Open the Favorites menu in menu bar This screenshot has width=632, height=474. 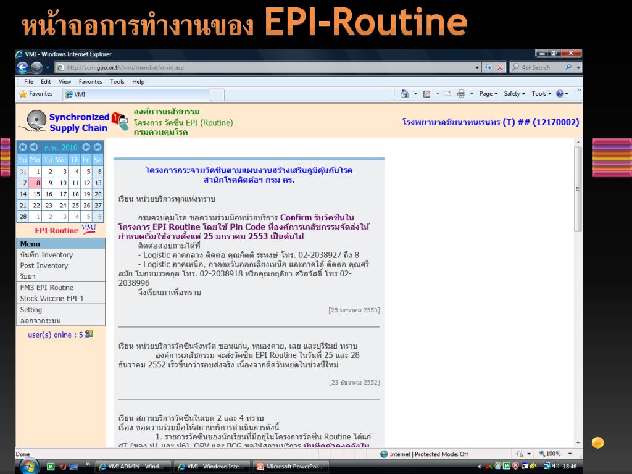pyautogui.click(x=90, y=81)
